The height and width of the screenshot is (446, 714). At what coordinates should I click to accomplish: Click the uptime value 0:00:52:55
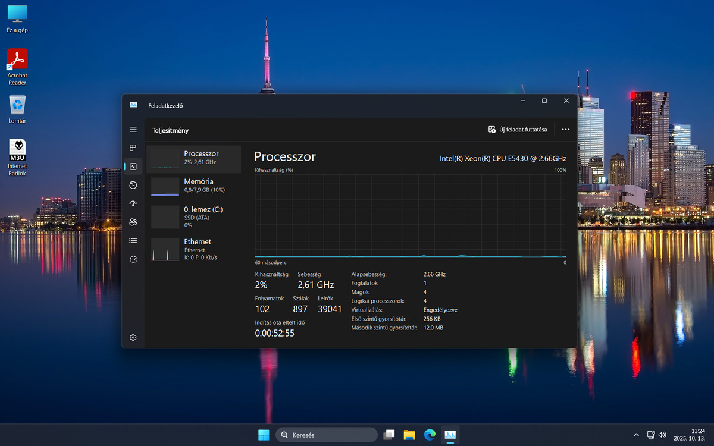pos(275,334)
